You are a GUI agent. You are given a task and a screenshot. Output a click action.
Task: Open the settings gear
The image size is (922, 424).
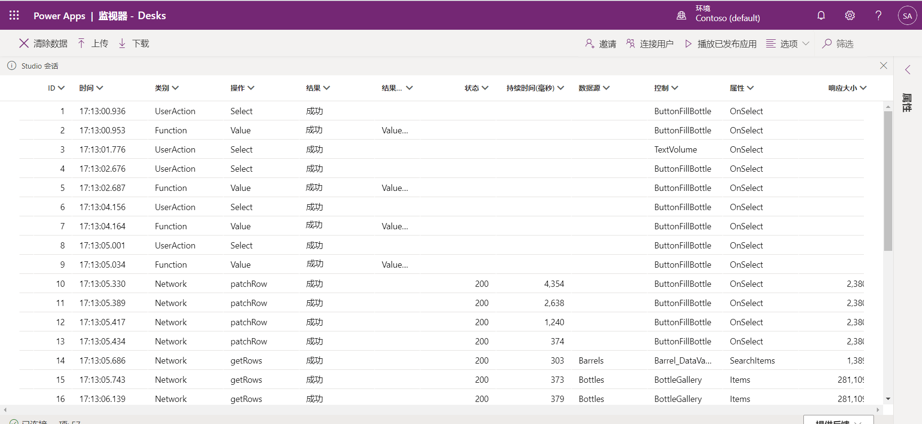pos(850,15)
